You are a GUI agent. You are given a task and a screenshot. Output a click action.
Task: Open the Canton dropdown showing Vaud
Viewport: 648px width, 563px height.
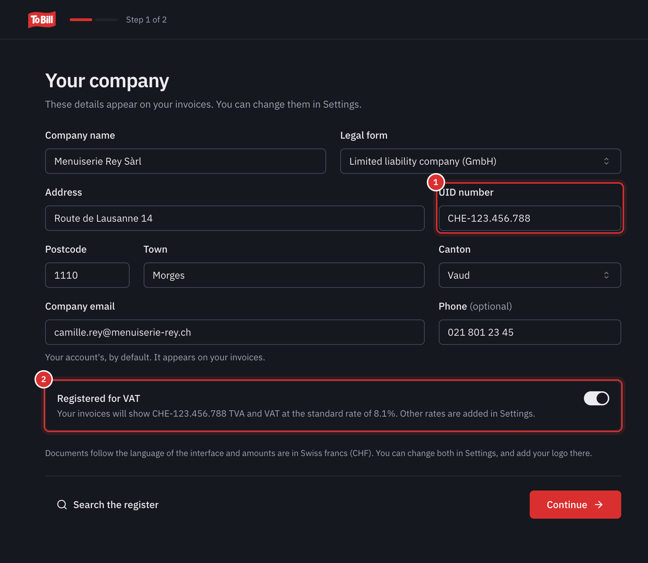[530, 275]
